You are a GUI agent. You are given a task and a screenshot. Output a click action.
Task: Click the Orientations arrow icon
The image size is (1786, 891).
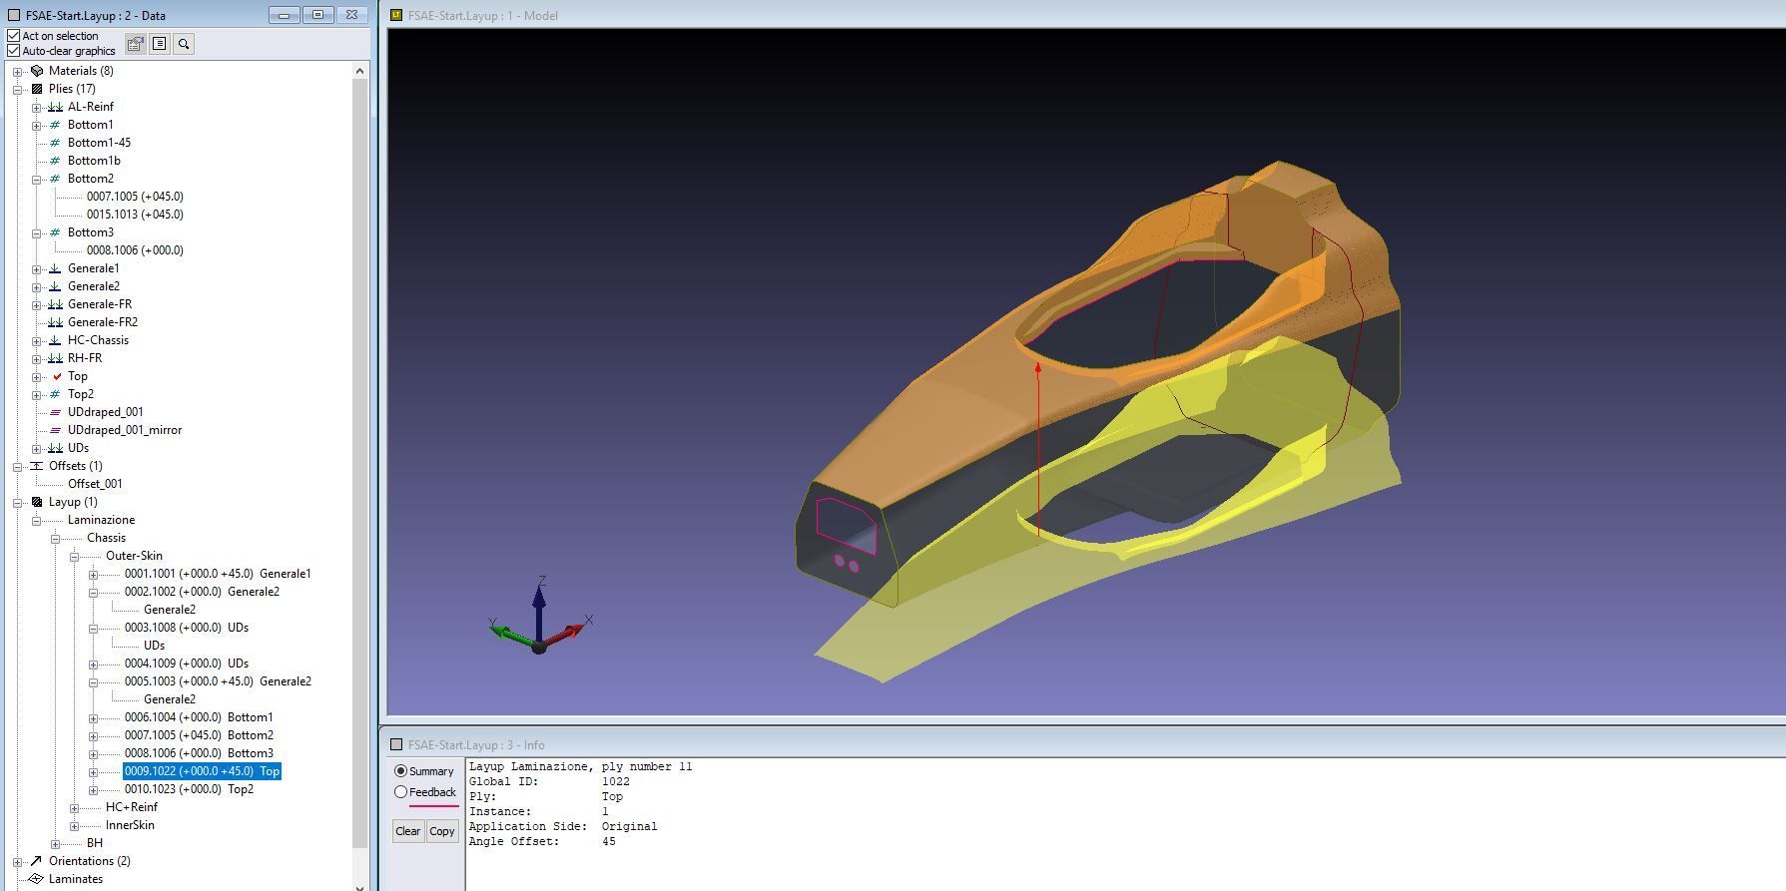pyautogui.click(x=37, y=861)
